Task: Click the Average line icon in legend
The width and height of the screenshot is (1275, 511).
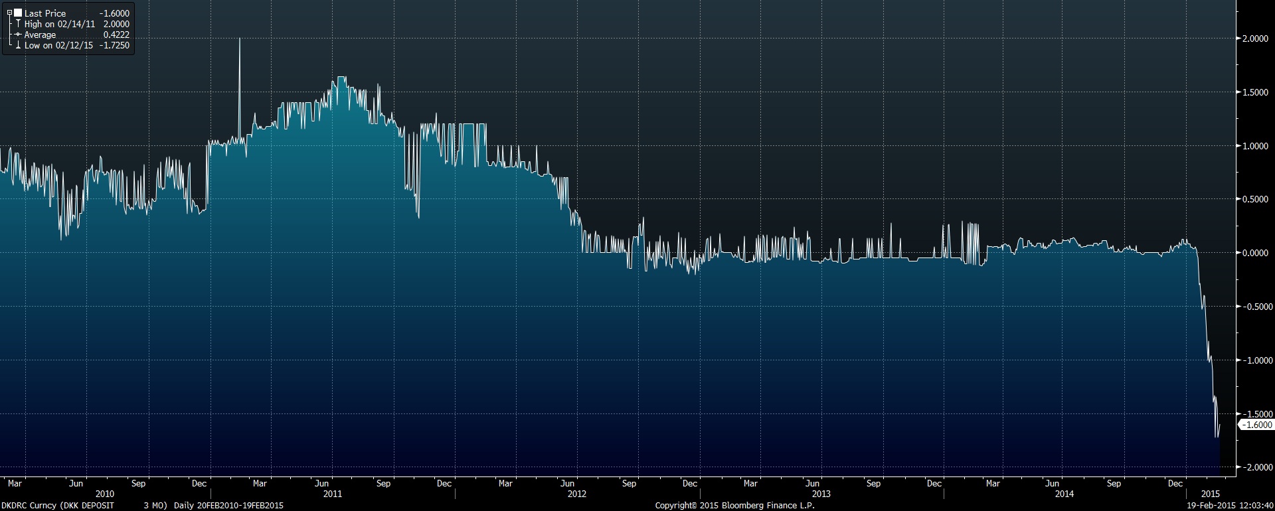Action: (18, 35)
